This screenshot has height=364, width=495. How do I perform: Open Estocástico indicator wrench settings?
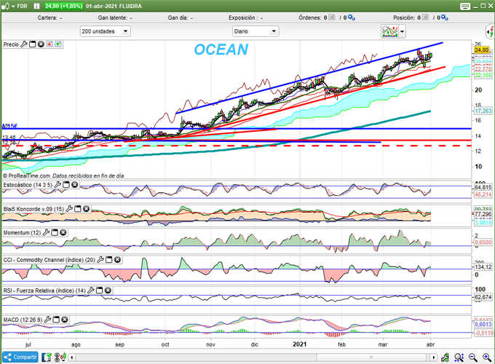(x=58, y=185)
